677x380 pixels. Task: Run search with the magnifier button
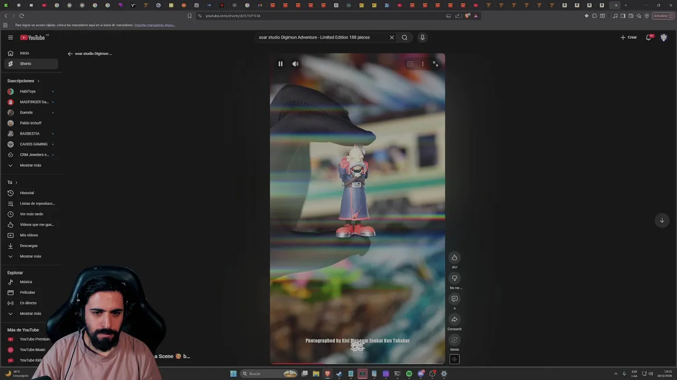coord(405,37)
